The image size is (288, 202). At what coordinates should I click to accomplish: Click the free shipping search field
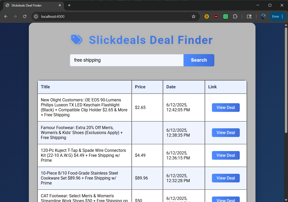[x=126, y=60]
